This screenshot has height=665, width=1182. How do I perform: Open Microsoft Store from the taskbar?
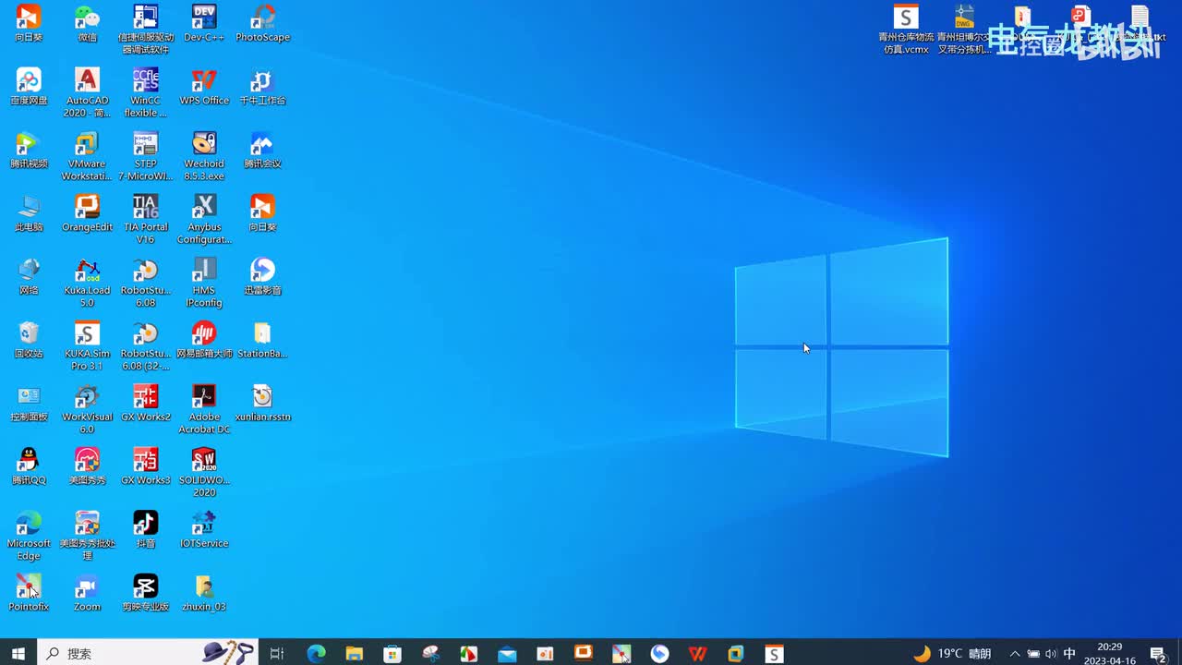pos(392,654)
